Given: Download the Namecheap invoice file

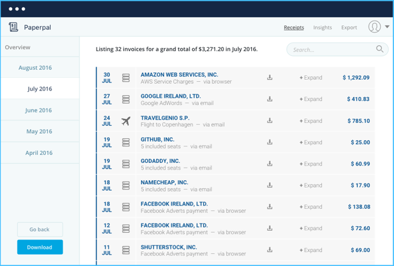Looking at the screenshot, I should tap(269, 185).
